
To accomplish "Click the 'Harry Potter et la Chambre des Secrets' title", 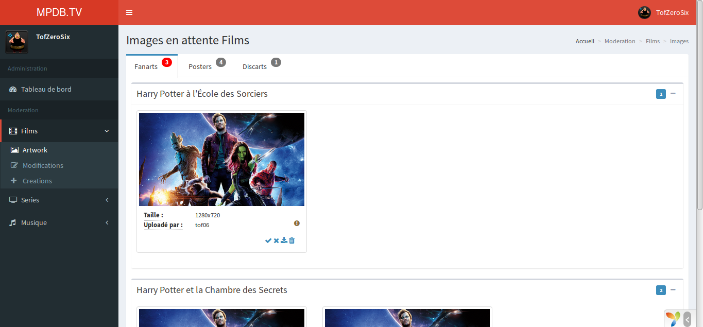I will click(212, 290).
